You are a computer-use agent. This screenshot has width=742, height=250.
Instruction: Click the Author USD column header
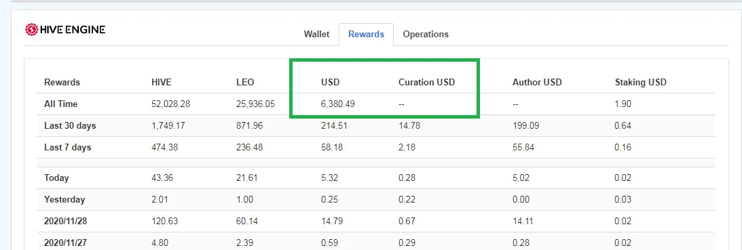537,82
